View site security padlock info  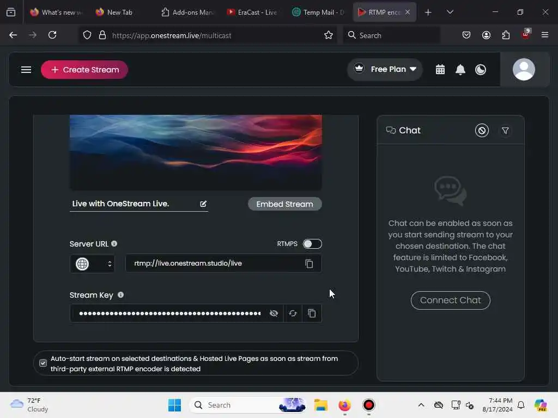102,35
